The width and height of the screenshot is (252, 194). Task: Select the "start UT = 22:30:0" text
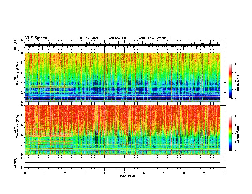click(154, 38)
